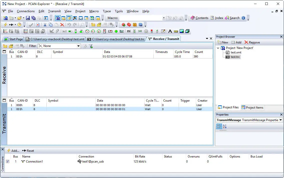Toggle the Receive list header window icon

(x=4, y=52)
